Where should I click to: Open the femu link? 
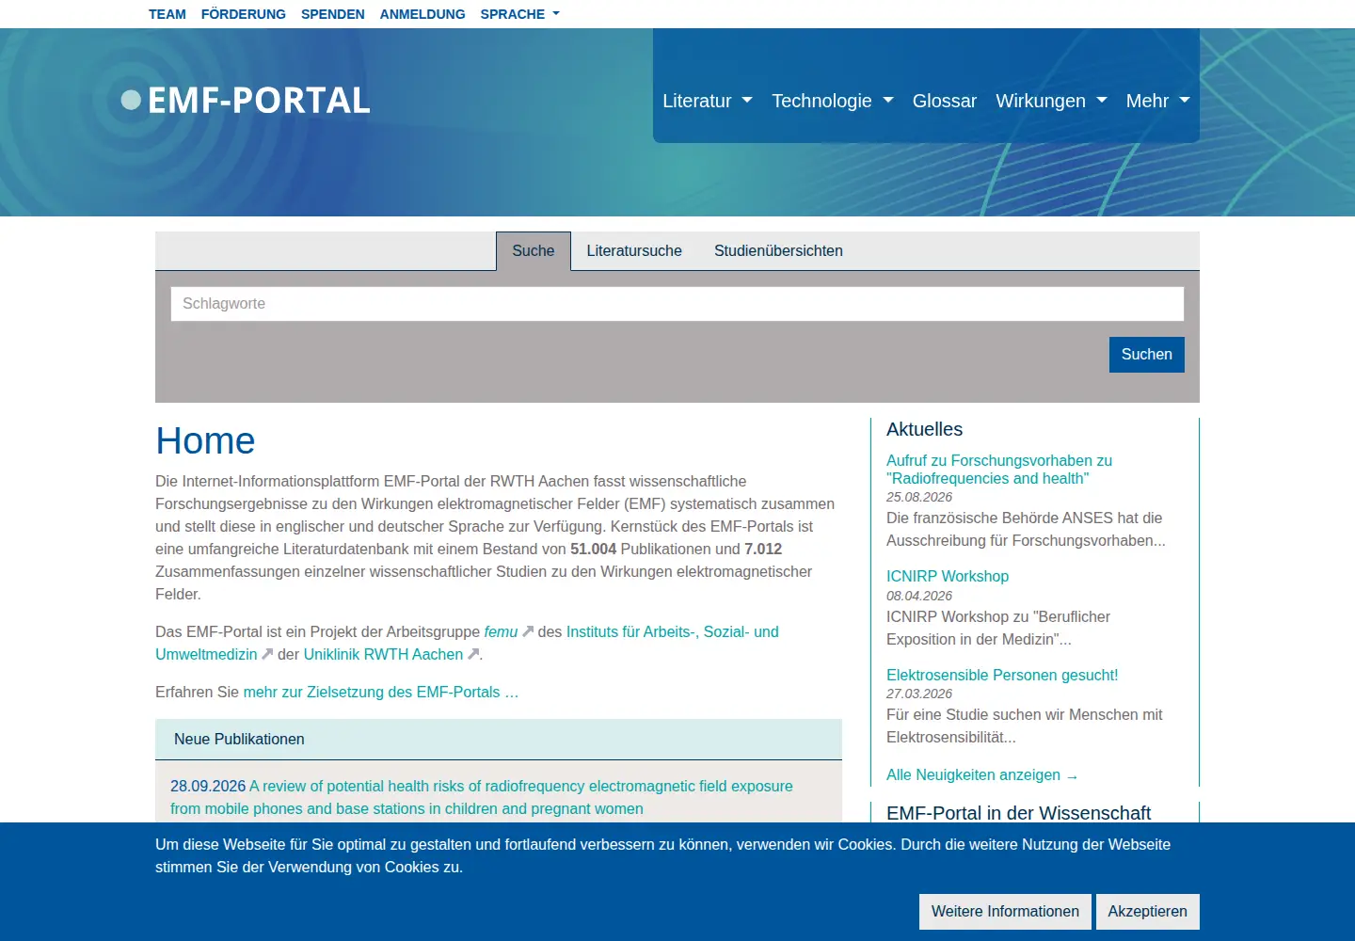(x=501, y=631)
